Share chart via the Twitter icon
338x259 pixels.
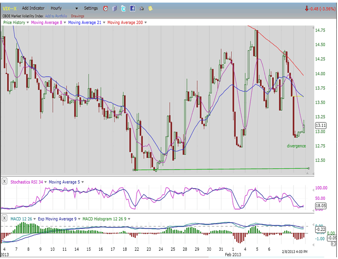[x=123, y=8]
